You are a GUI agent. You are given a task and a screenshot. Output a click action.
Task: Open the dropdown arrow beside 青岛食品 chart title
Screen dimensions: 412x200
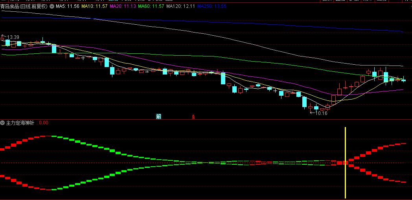(52, 6)
